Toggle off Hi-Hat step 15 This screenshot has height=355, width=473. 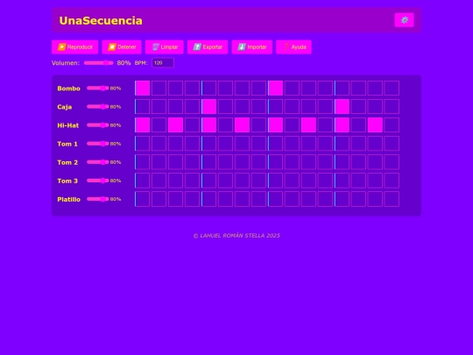[375, 125]
